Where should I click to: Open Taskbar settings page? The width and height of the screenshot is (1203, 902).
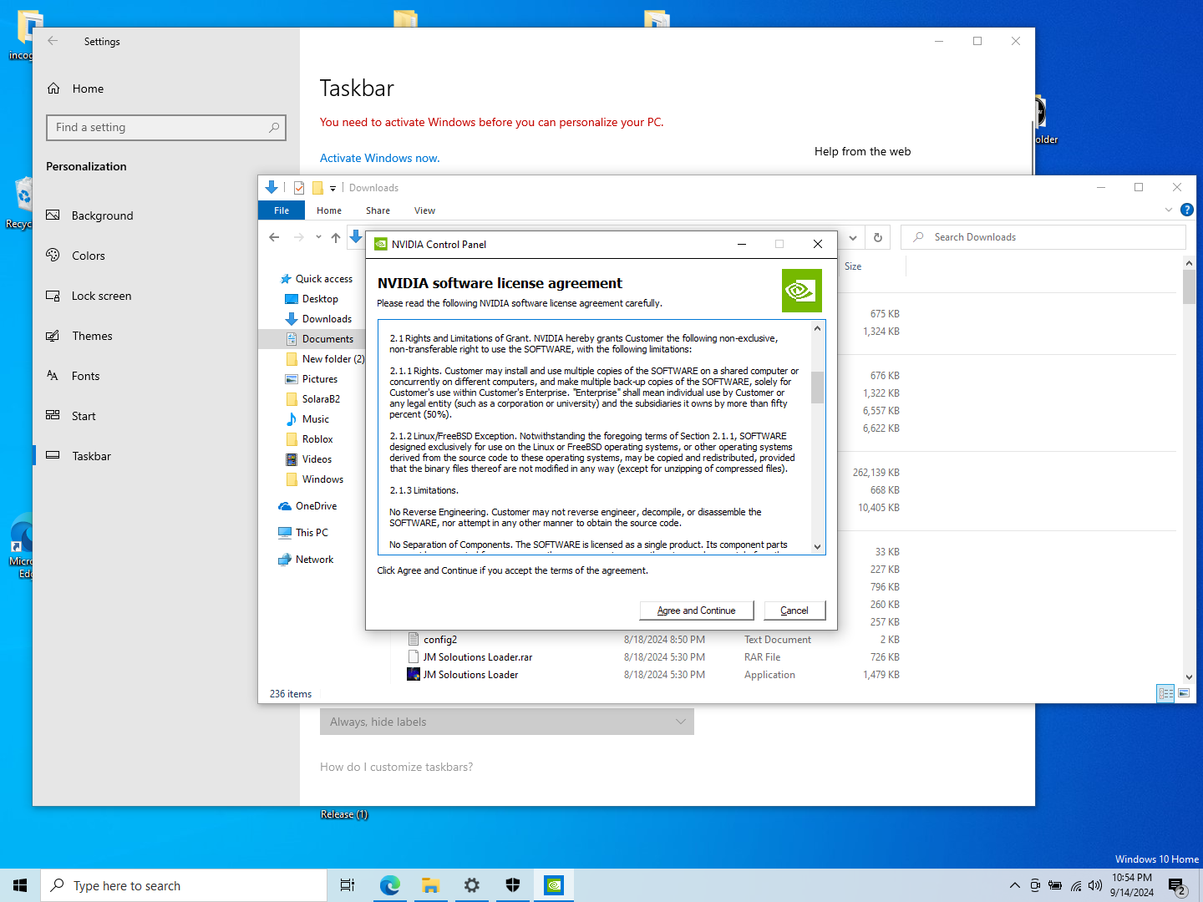pos(91,456)
